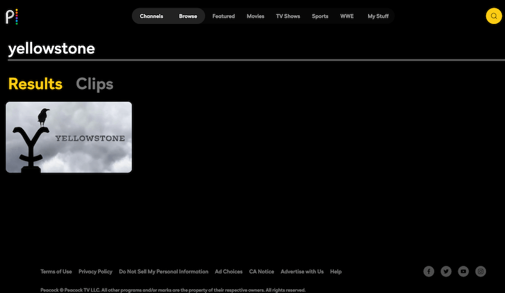
Task: Switch to the Clips tab
Action: pyautogui.click(x=95, y=84)
